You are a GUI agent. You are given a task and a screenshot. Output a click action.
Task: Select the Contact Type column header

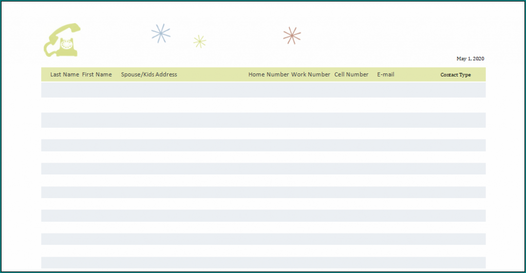click(x=456, y=75)
